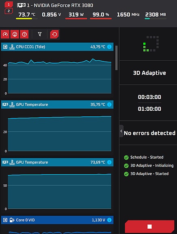Screen dimensions: 177x234
Task: Click the 1650 MHz clock readout
Action: point(128,15)
